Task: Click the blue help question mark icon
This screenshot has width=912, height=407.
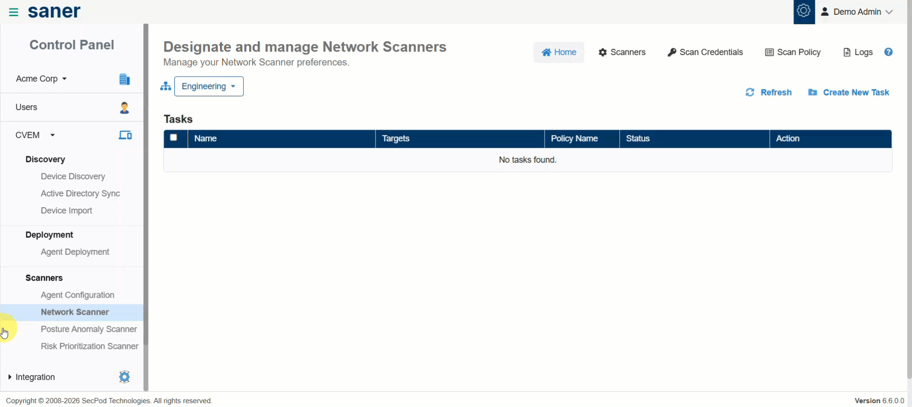Action: (x=888, y=52)
